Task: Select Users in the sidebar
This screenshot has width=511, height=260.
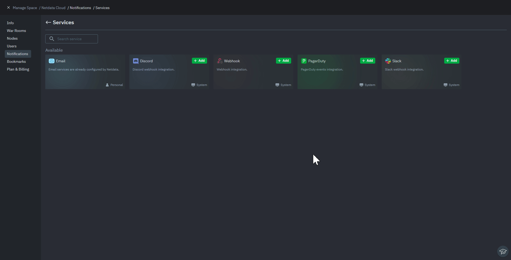Action: [x=11, y=46]
